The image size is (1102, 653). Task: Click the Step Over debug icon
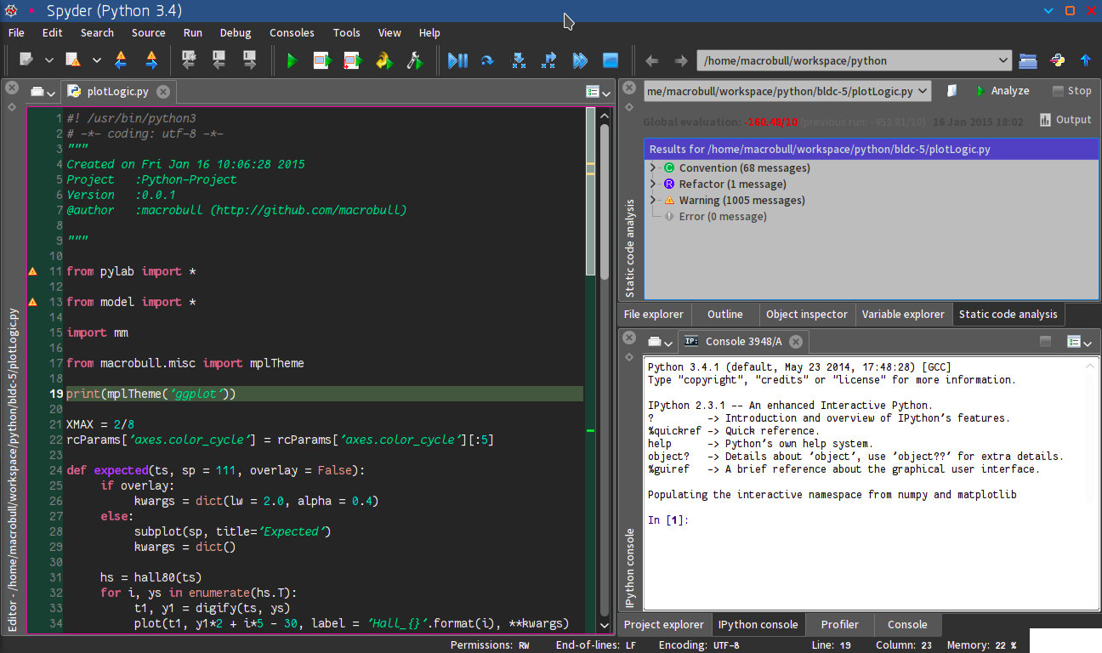click(x=487, y=60)
